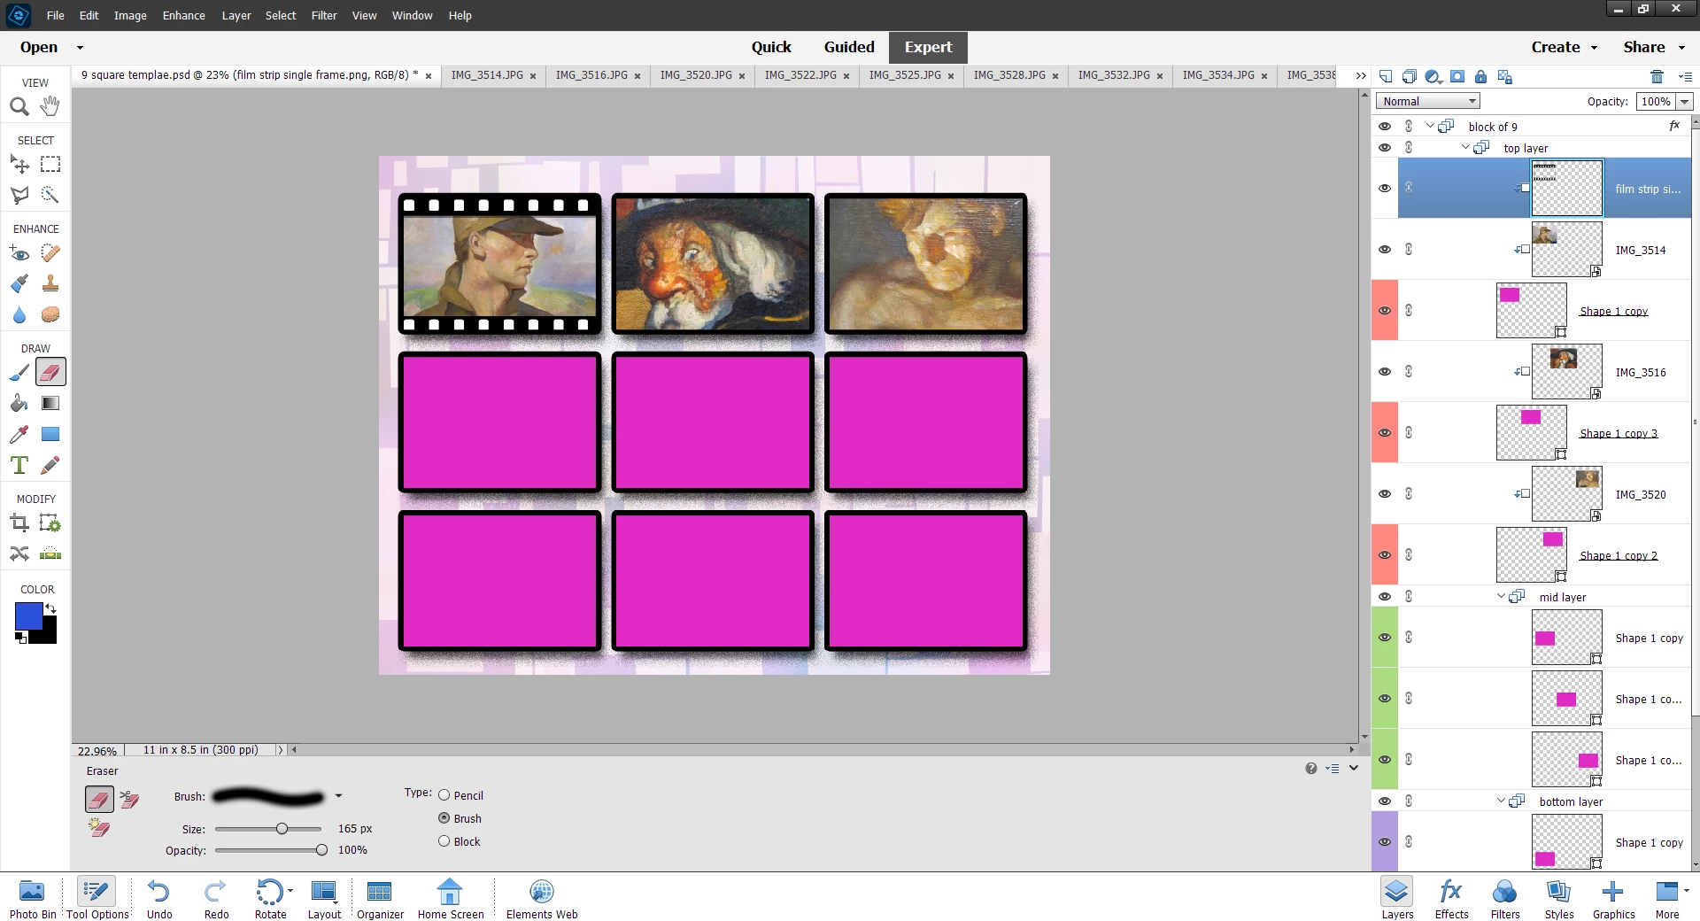Delete layer with trash icon
This screenshot has width=1700, height=921.
[x=1657, y=76]
